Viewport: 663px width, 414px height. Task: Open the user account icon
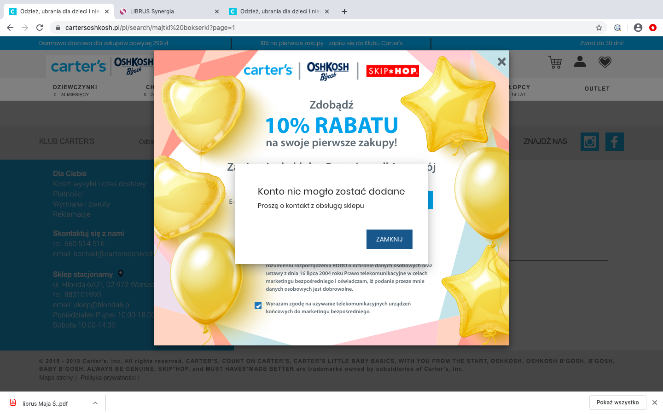coord(580,62)
